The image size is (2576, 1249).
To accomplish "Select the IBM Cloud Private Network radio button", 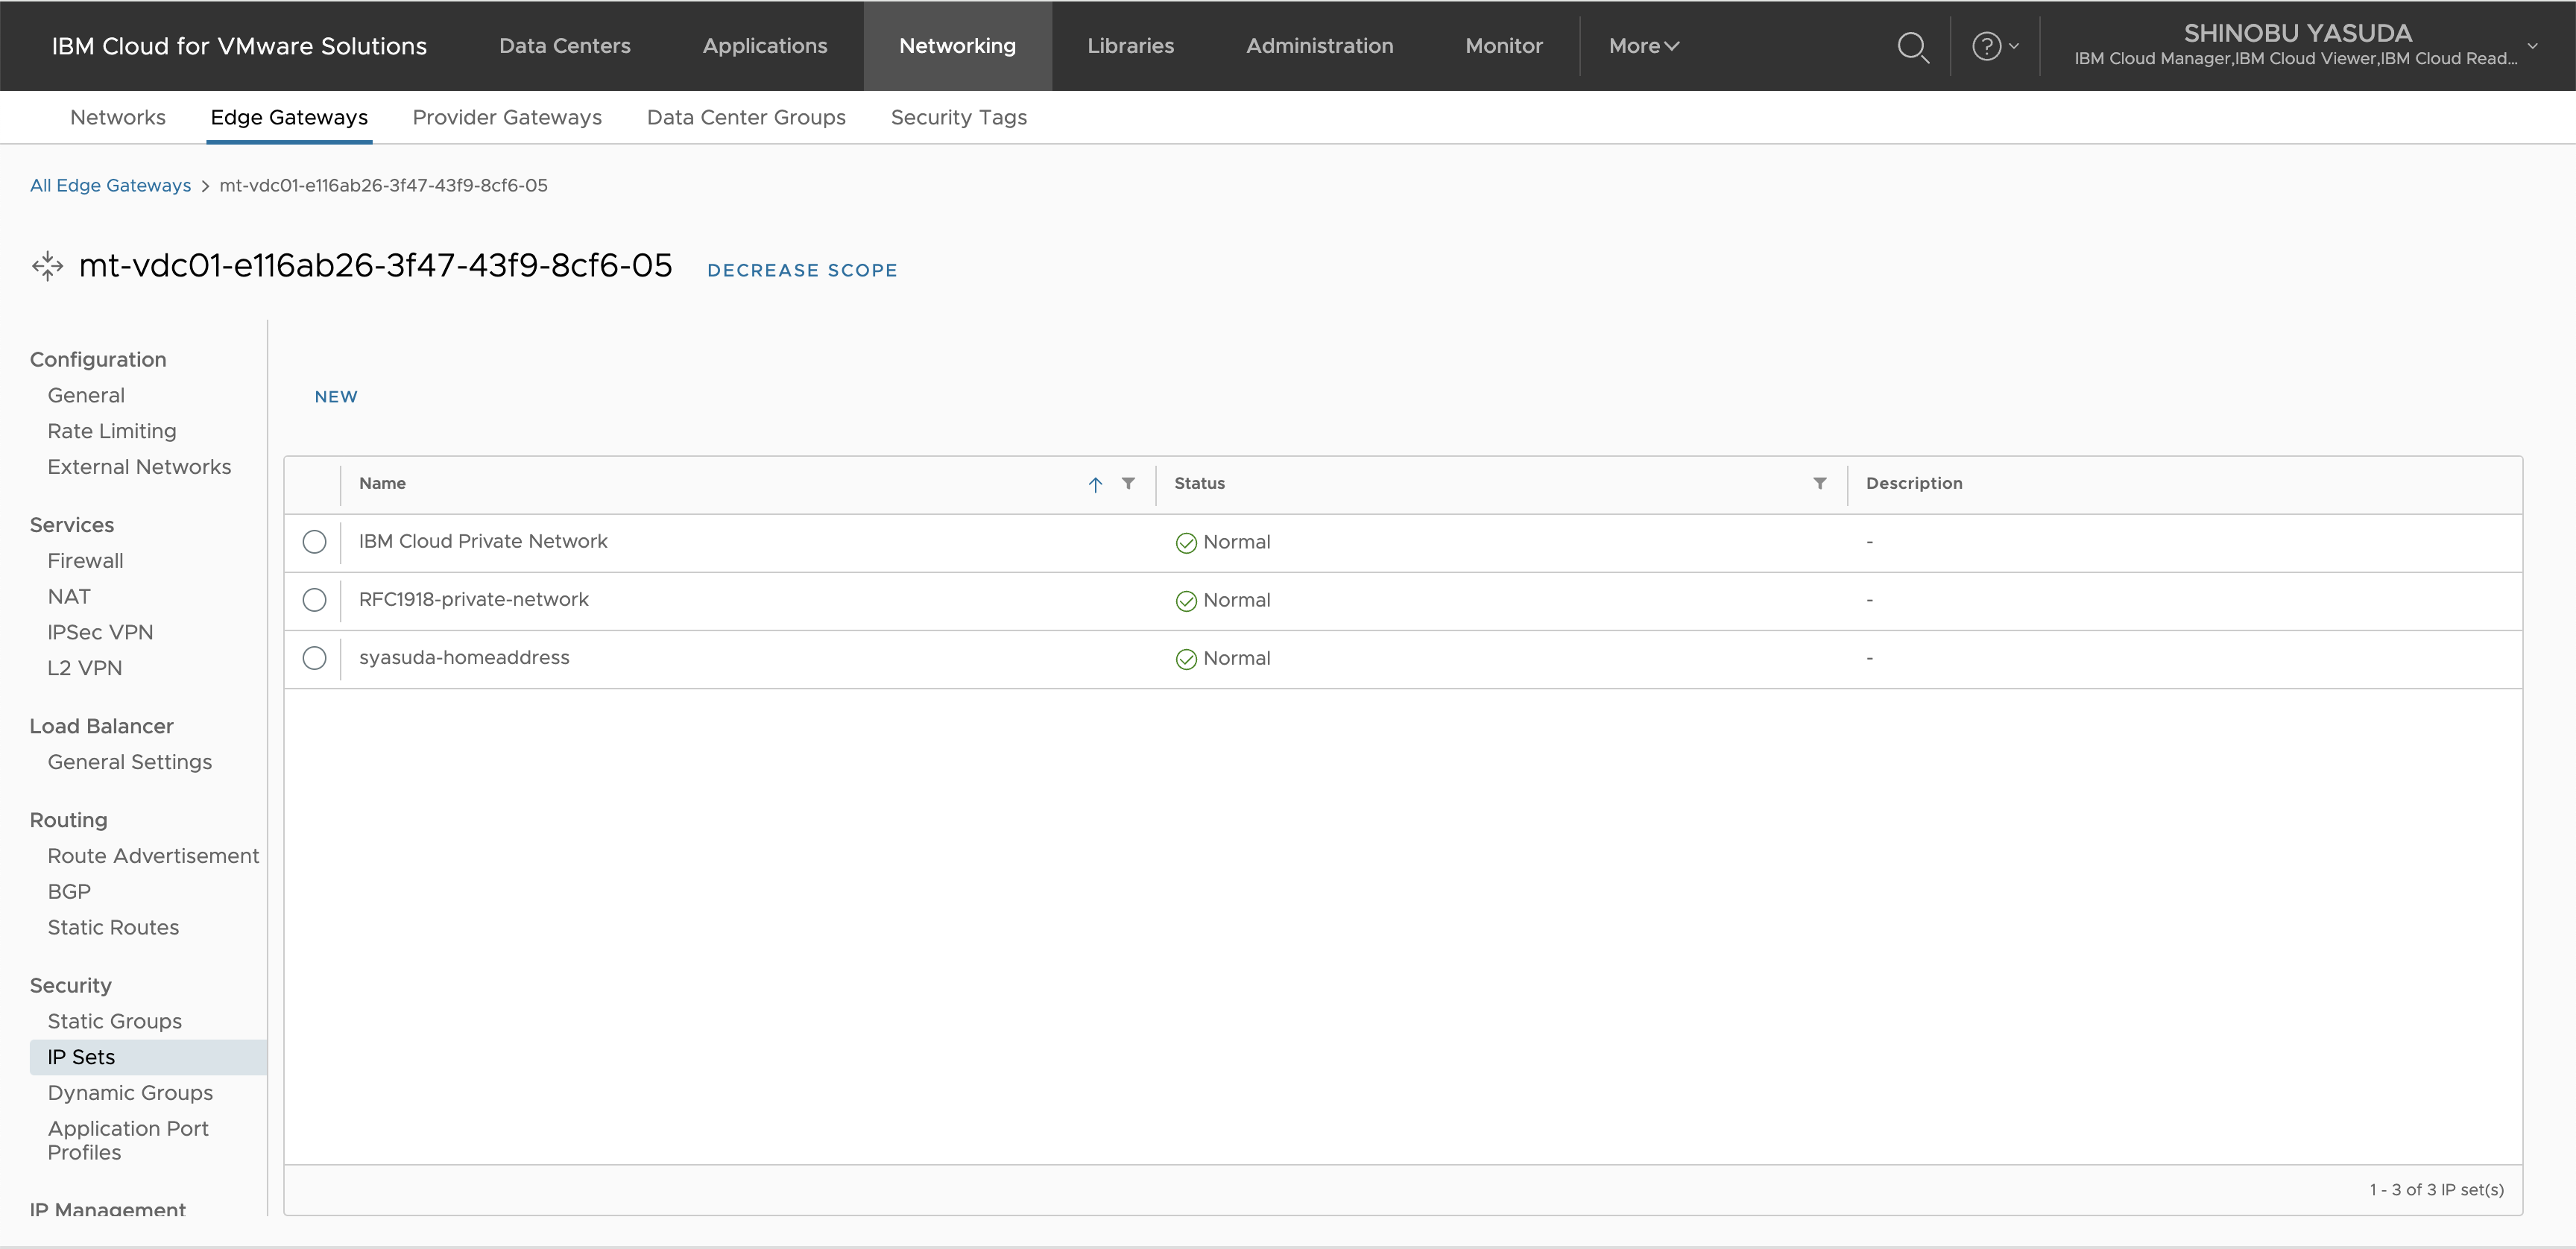I will (x=314, y=542).
